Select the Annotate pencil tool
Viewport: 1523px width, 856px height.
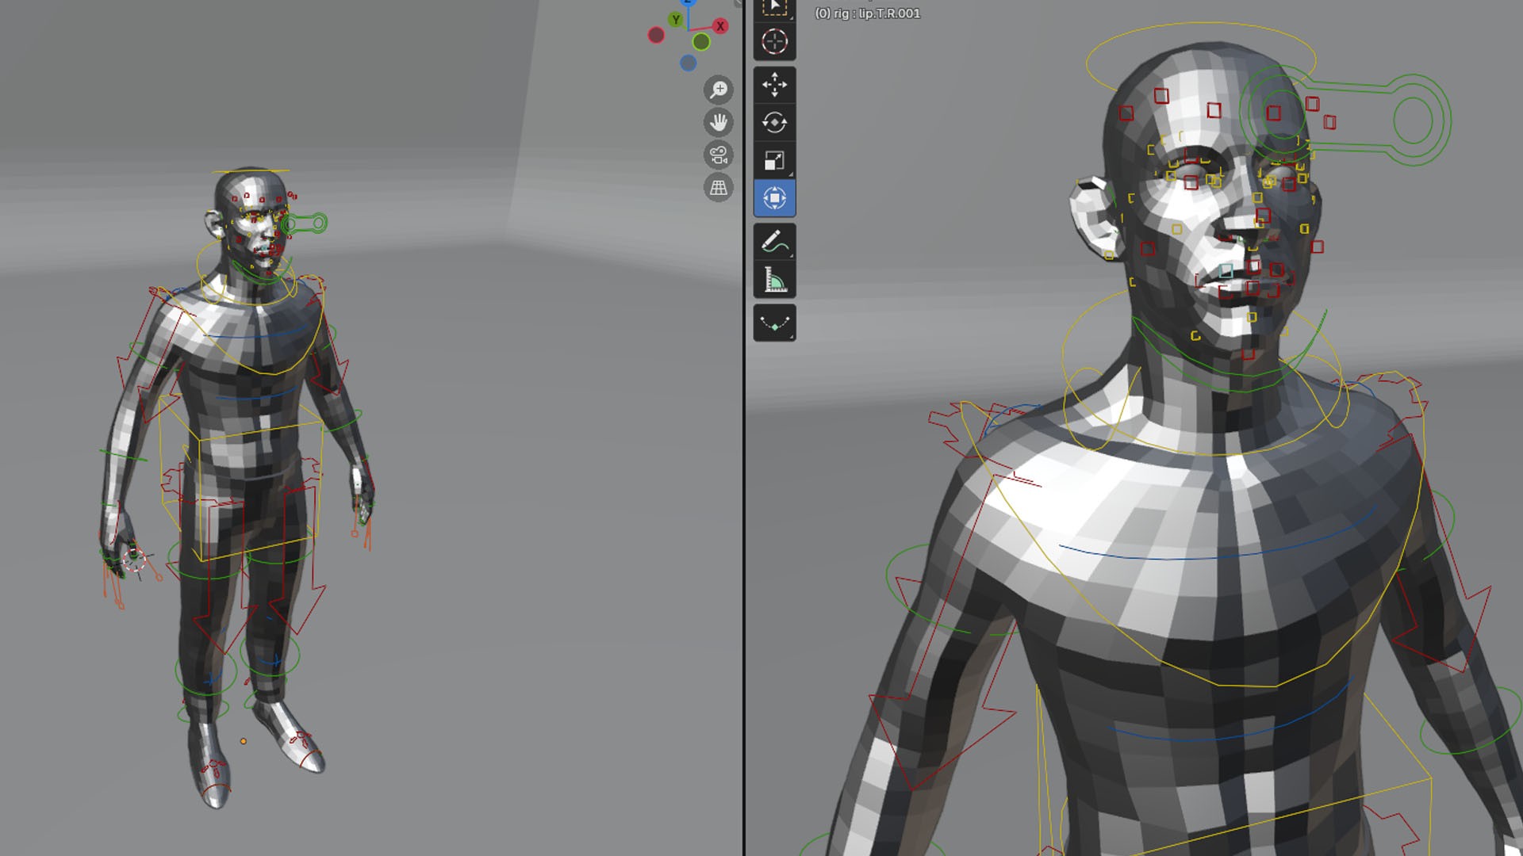pyautogui.click(x=774, y=242)
